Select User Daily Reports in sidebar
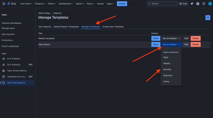 (x=17, y=82)
